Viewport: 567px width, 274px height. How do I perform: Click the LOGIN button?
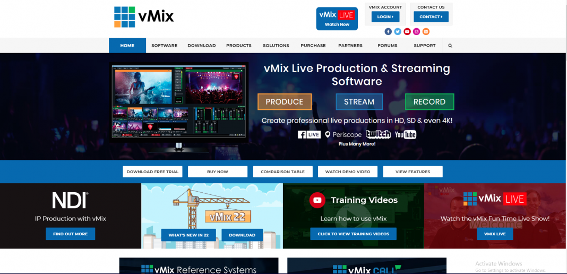385,16
